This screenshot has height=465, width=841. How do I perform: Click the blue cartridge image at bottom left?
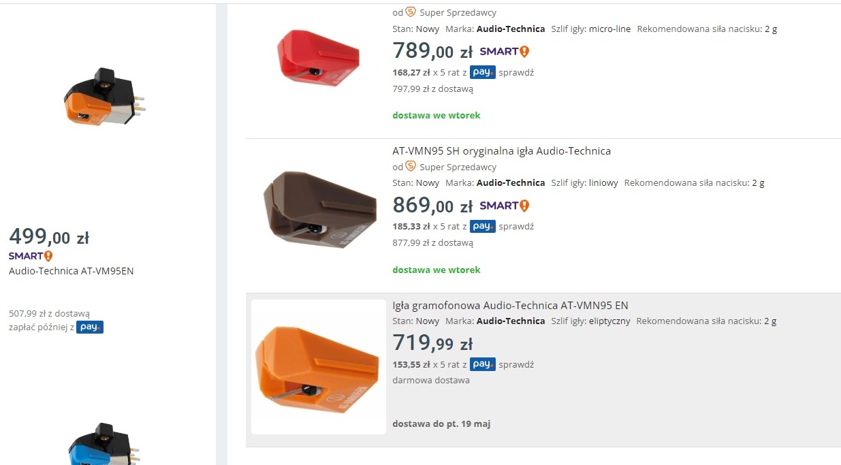[x=105, y=446]
